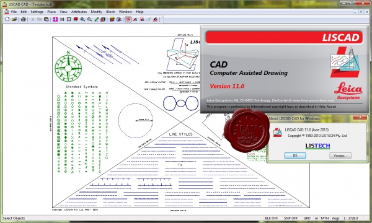The height and width of the screenshot is (223, 372).
Task: Open a file with the folder icon
Action: point(14,19)
